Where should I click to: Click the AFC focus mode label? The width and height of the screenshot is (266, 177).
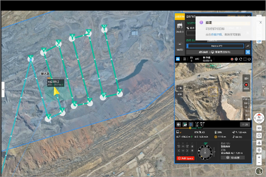coord(197,59)
